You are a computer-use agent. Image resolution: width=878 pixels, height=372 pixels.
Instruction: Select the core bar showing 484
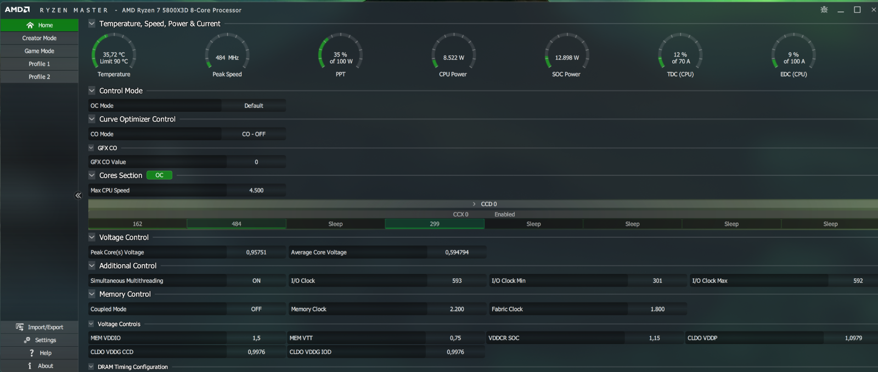coord(237,224)
